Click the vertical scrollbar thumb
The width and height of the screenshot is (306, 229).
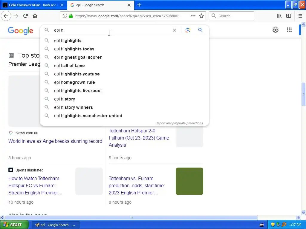click(x=303, y=94)
